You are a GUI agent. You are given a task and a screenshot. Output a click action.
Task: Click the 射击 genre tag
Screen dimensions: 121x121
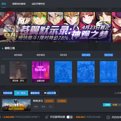pyautogui.click(x=43, y=107)
